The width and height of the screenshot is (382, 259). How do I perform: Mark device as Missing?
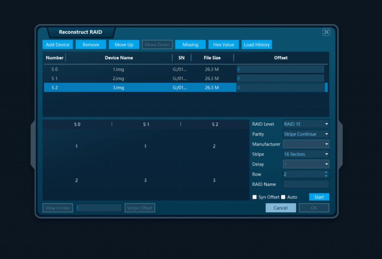(190, 45)
